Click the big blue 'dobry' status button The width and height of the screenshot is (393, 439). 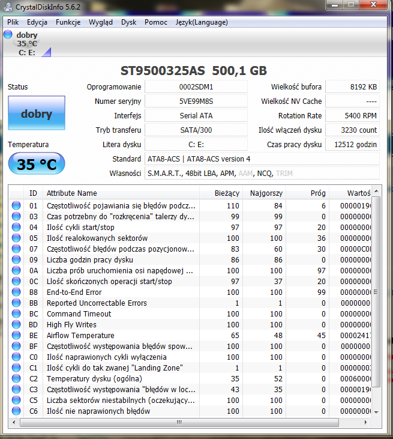point(37,113)
